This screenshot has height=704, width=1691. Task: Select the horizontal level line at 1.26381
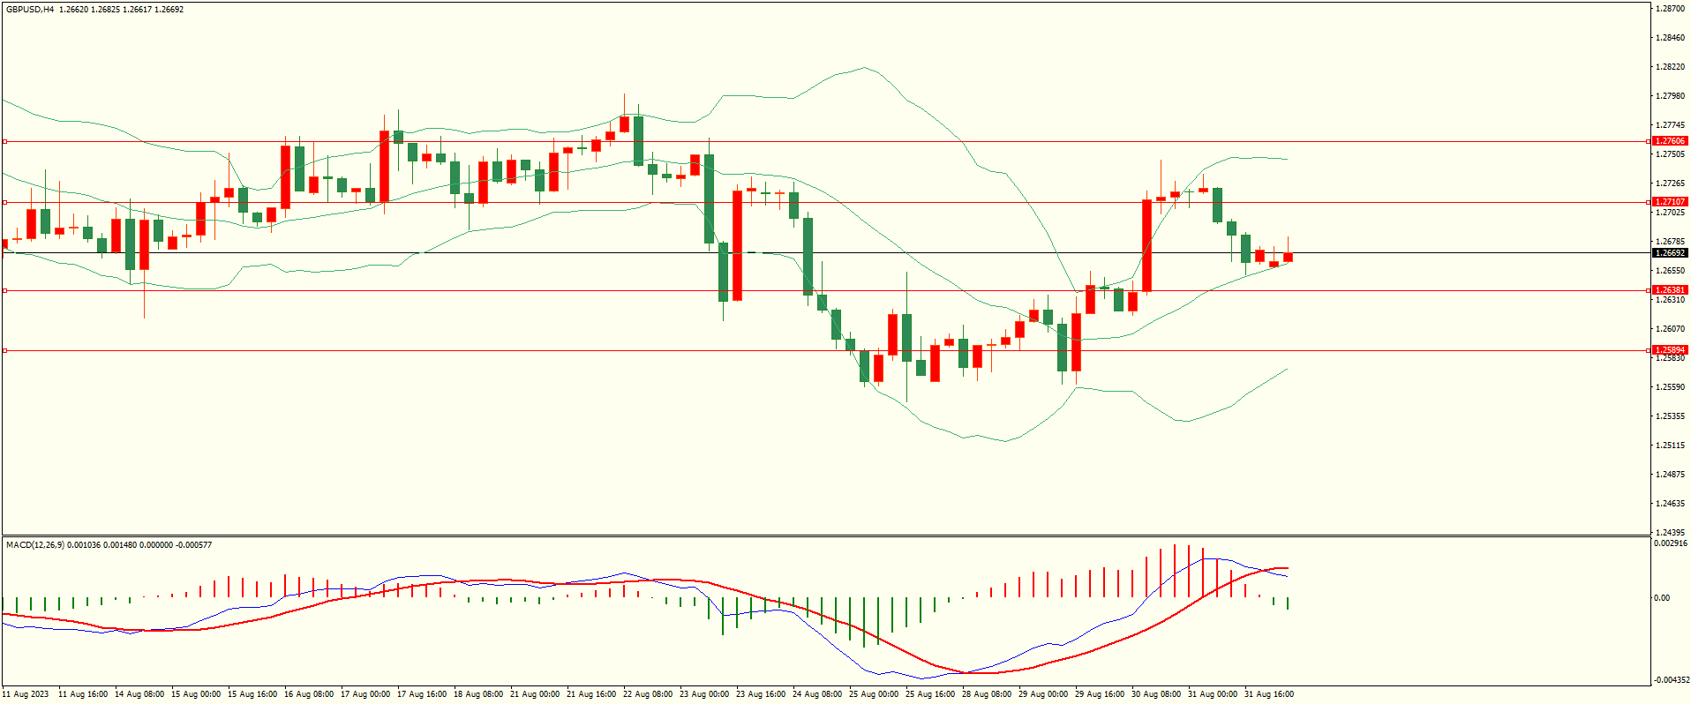coord(825,290)
